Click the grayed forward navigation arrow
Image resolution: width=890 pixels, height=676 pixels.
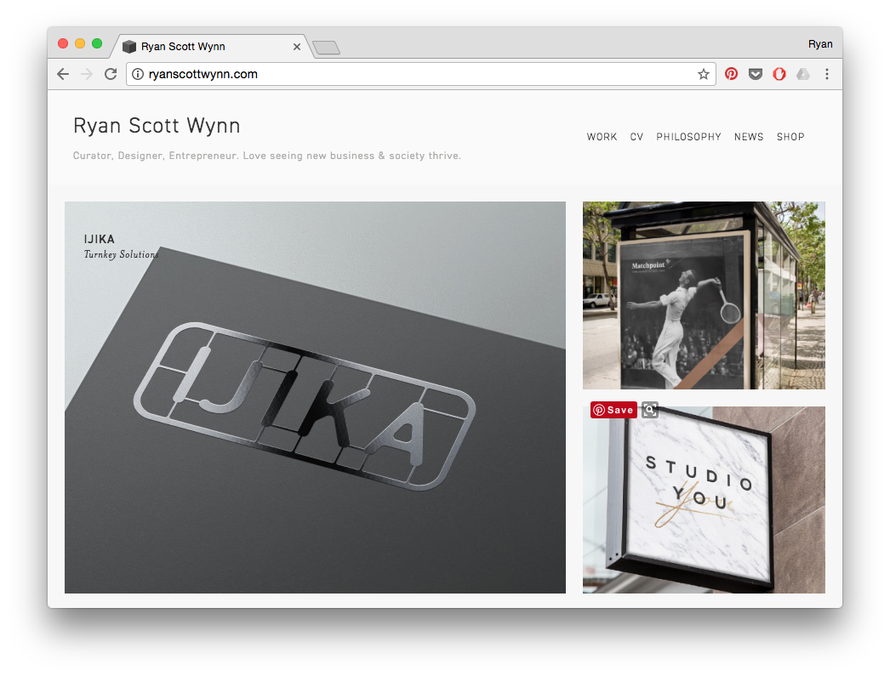pos(86,74)
